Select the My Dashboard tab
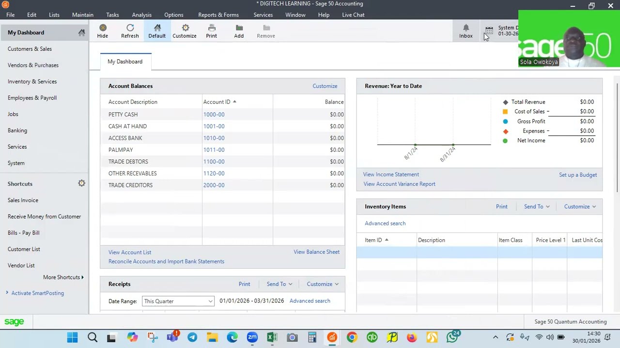This screenshot has width=620, height=348. pyautogui.click(x=125, y=61)
